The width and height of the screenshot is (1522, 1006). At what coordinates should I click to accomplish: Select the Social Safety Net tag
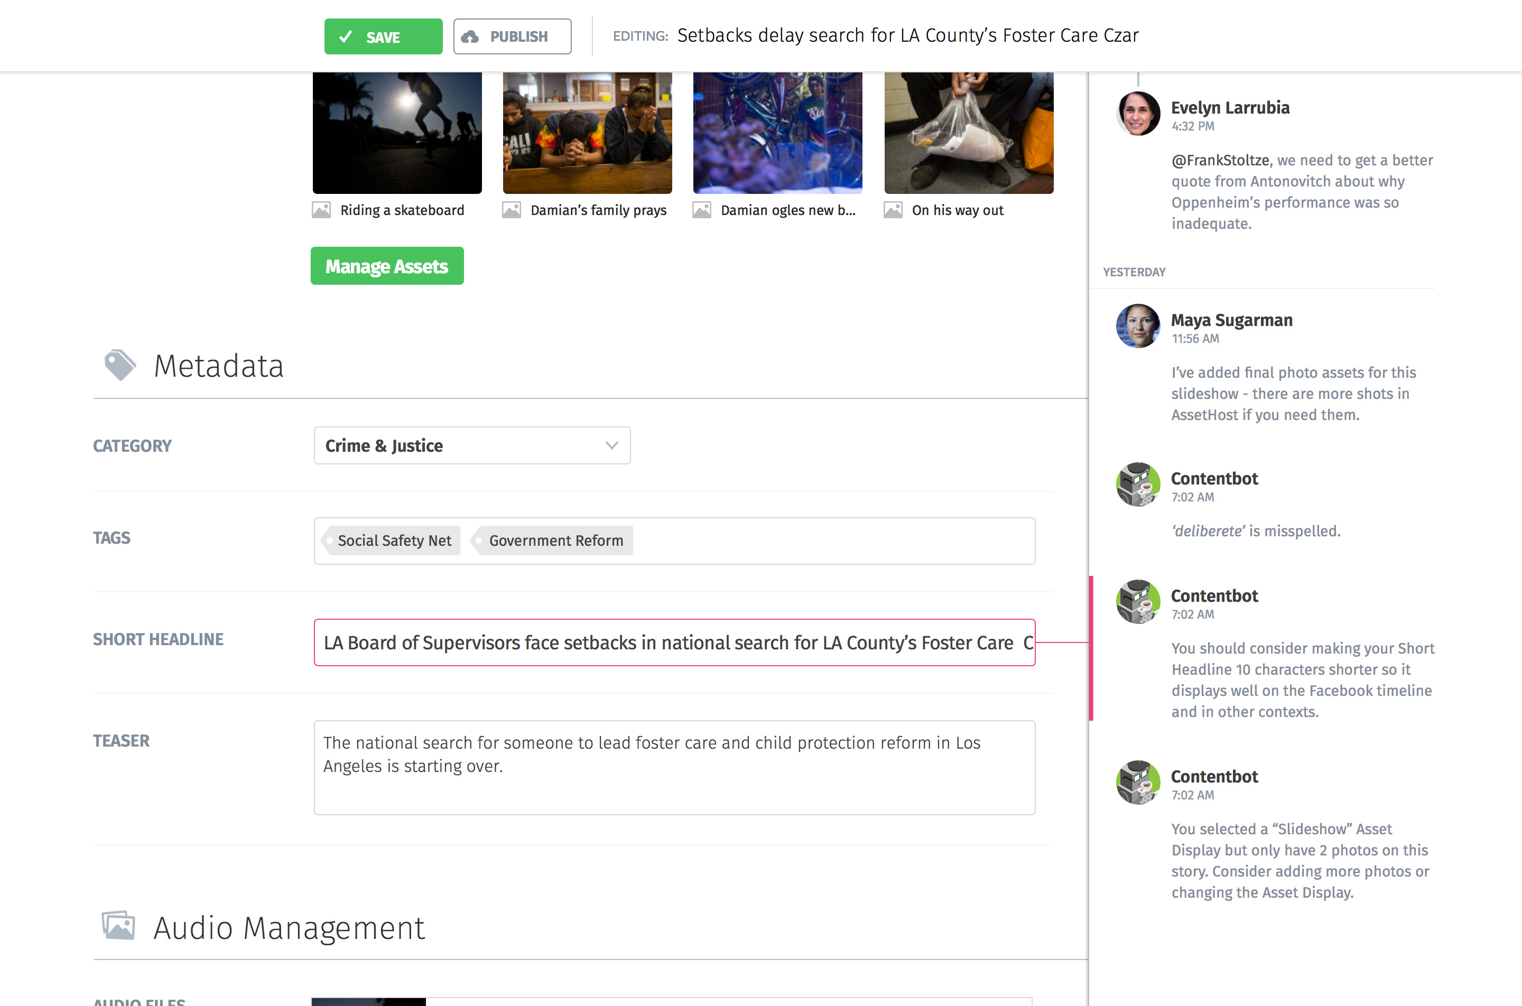(391, 540)
